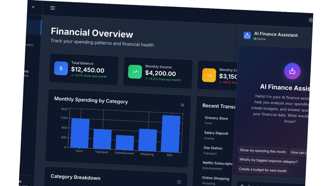Select 'What's my biggest expense category?' prompt
The width and height of the screenshot is (332, 186).
[268, 161]
